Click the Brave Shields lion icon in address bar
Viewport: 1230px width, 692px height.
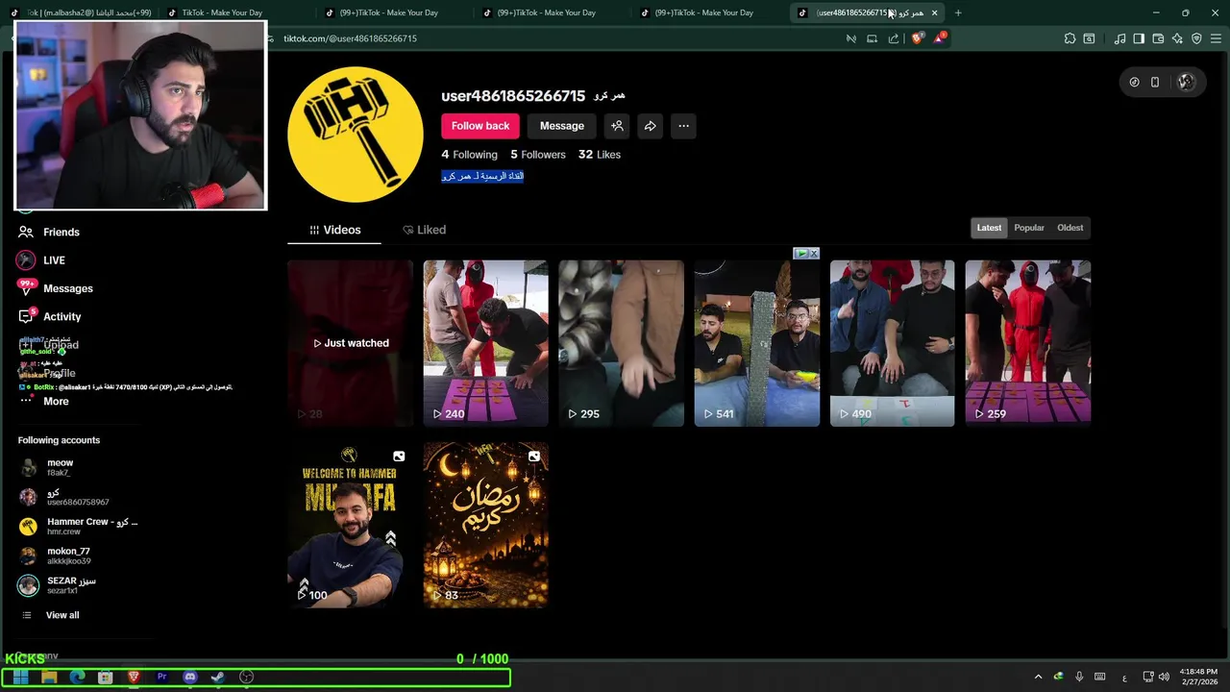[917, 38]
